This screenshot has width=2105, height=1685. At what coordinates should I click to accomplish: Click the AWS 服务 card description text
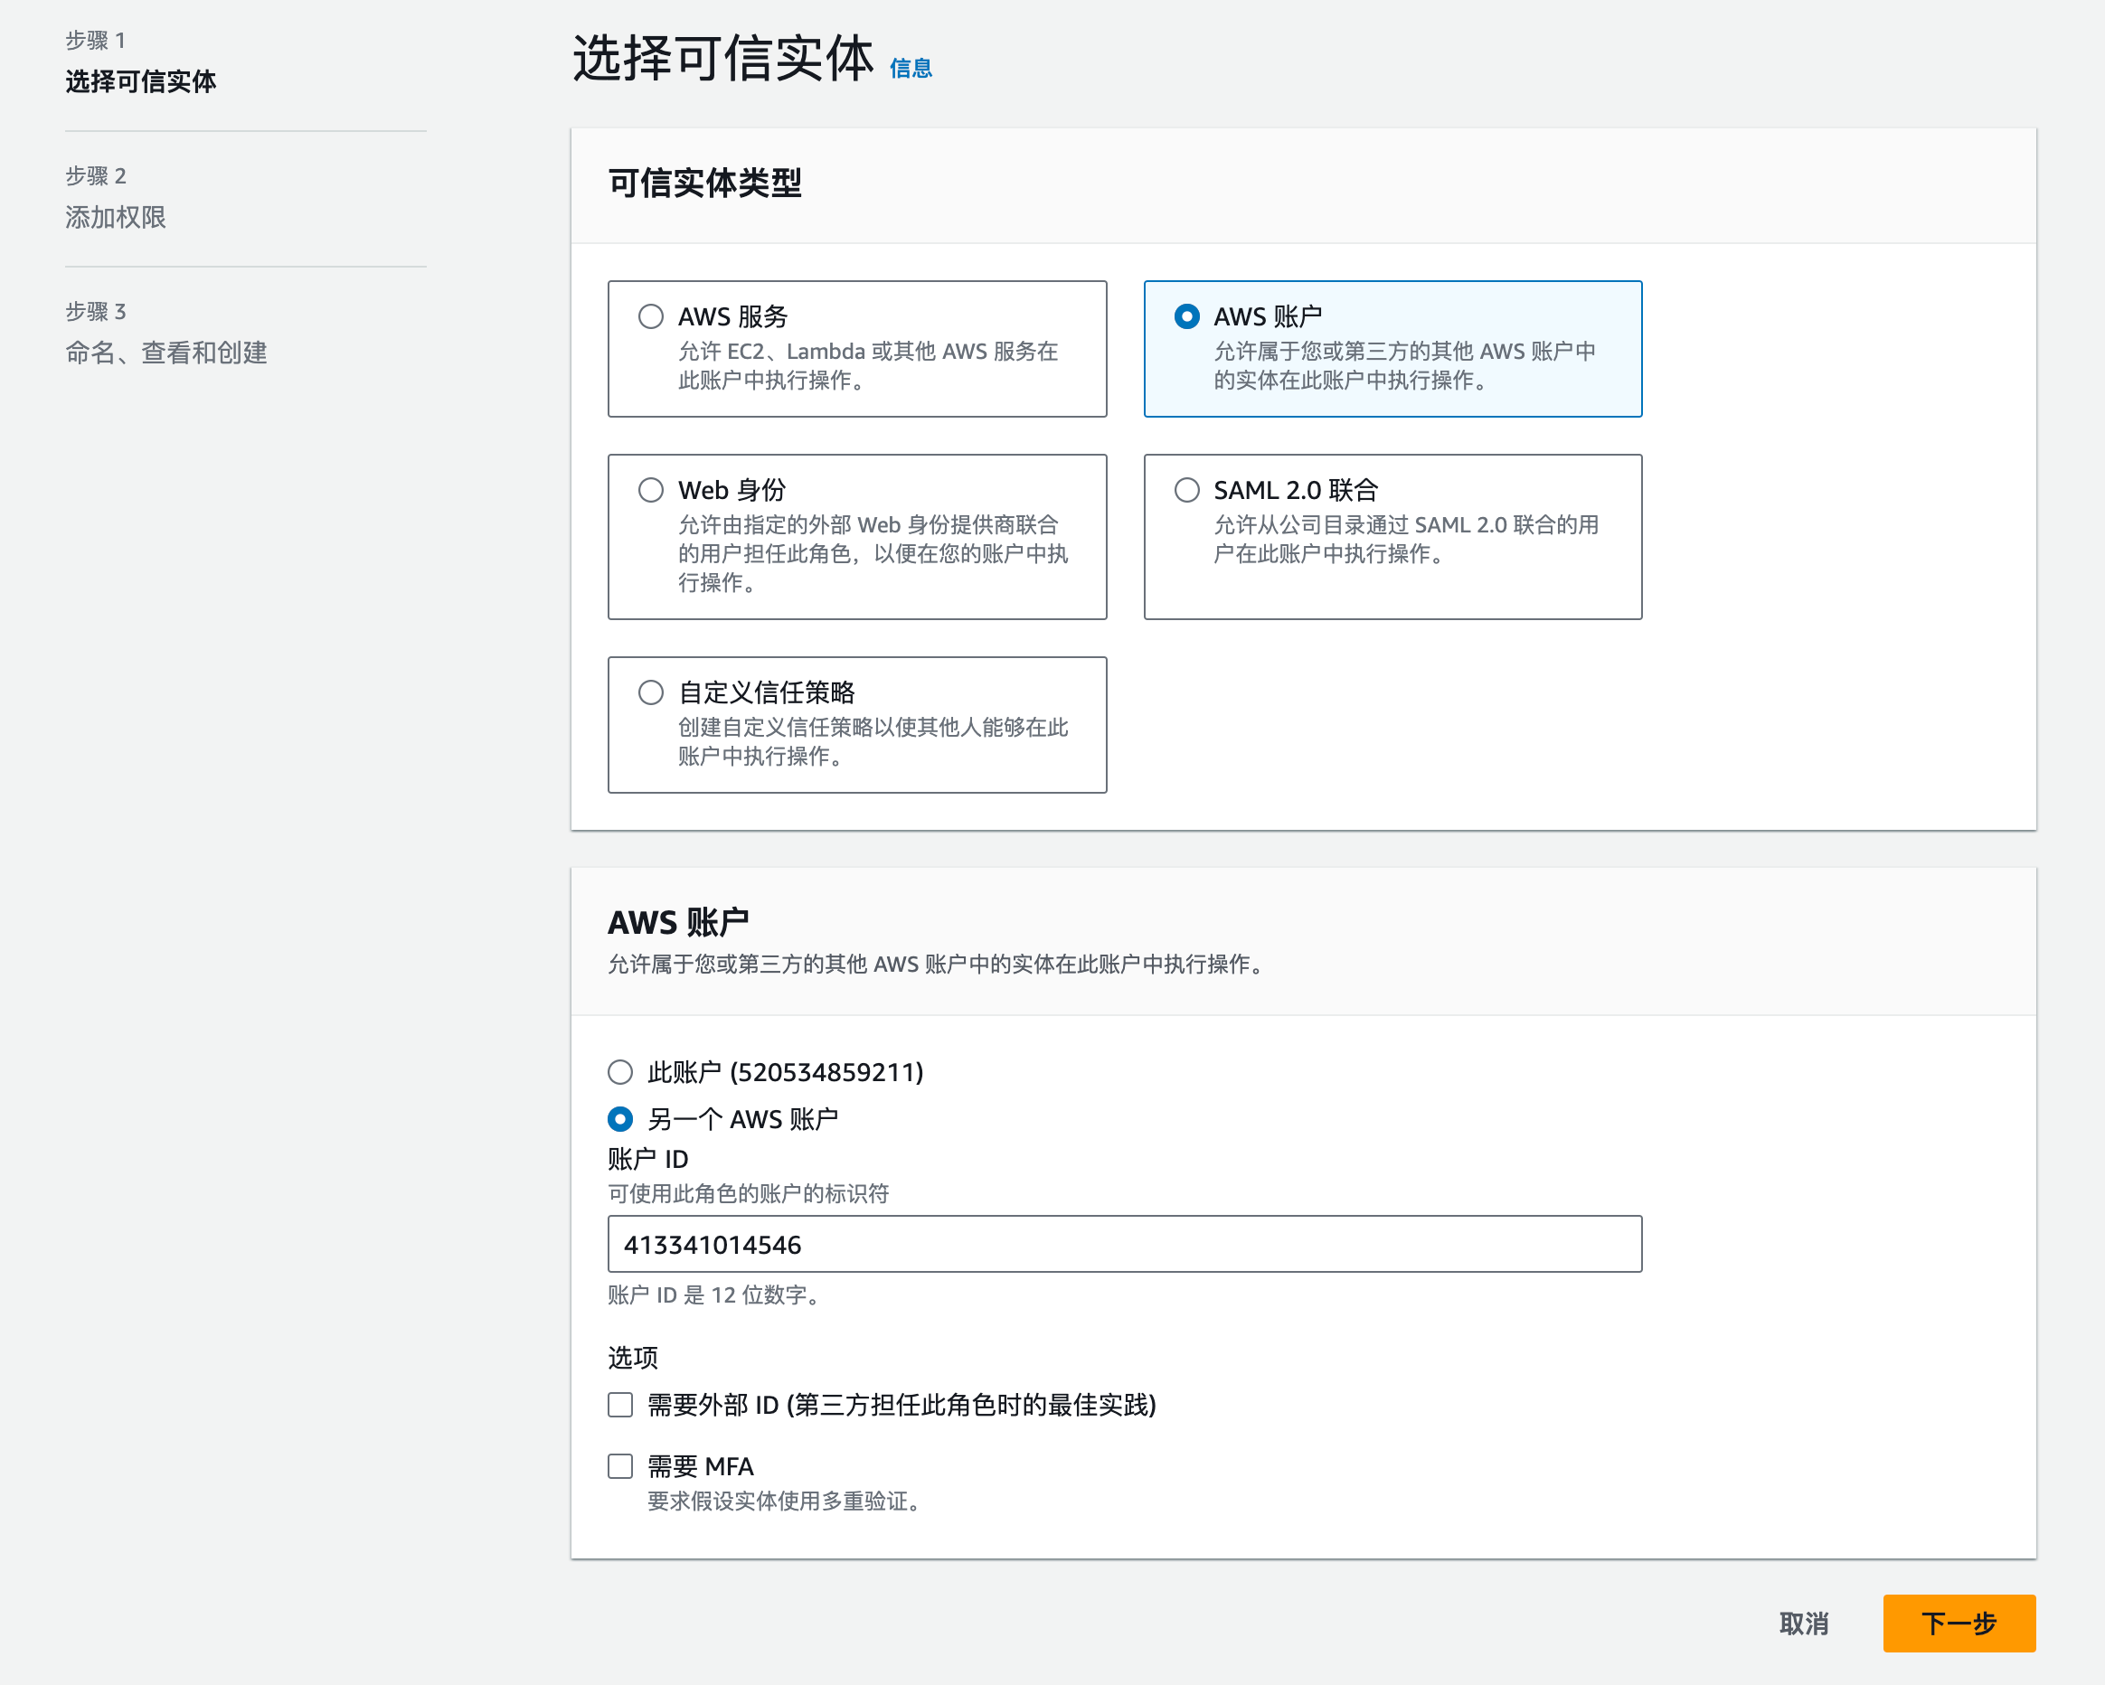pos(869,366)
